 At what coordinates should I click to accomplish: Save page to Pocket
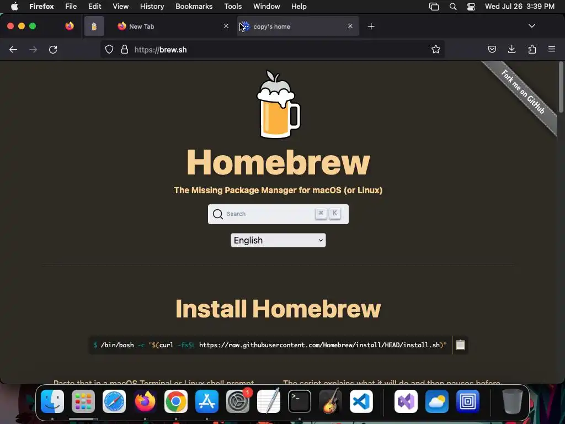(x=492, y=49)
